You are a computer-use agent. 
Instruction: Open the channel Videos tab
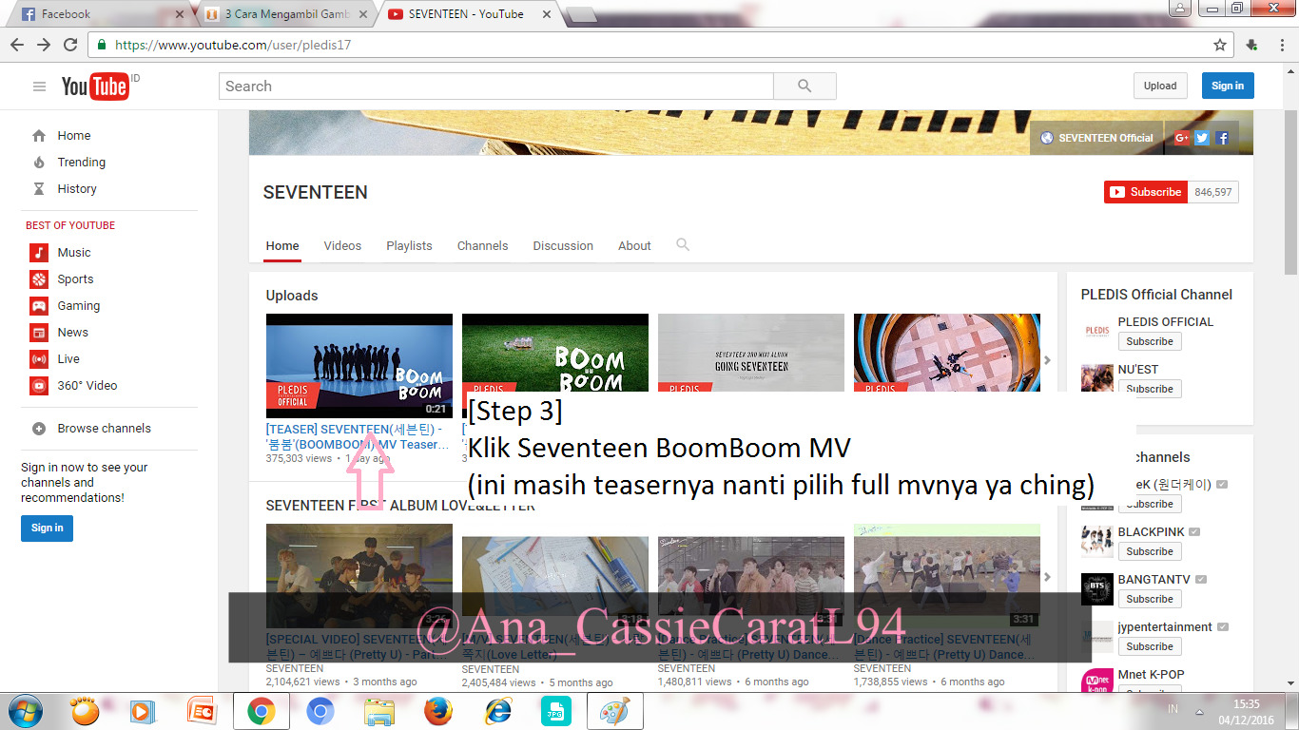coord(342,245)
